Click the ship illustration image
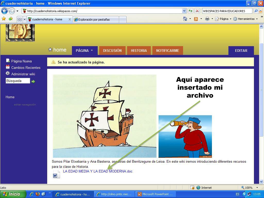 pos(105,116)
